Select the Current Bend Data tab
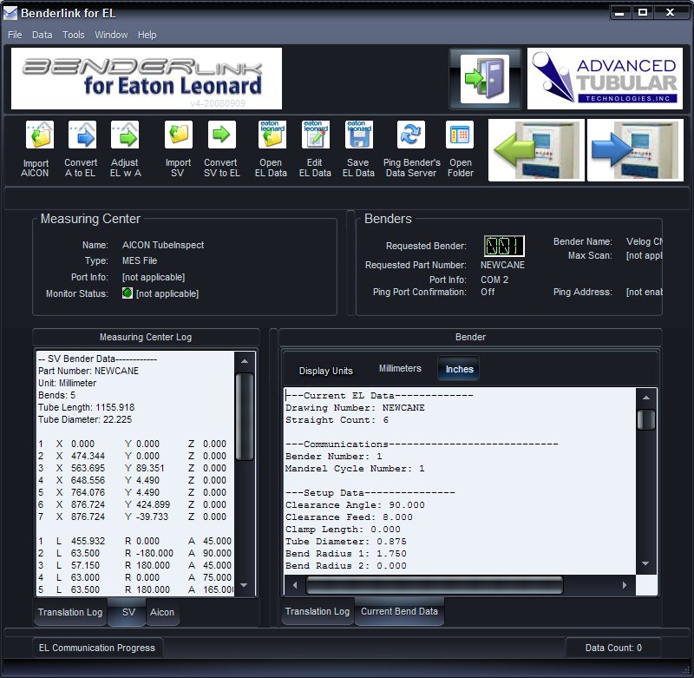 point(399,612)
